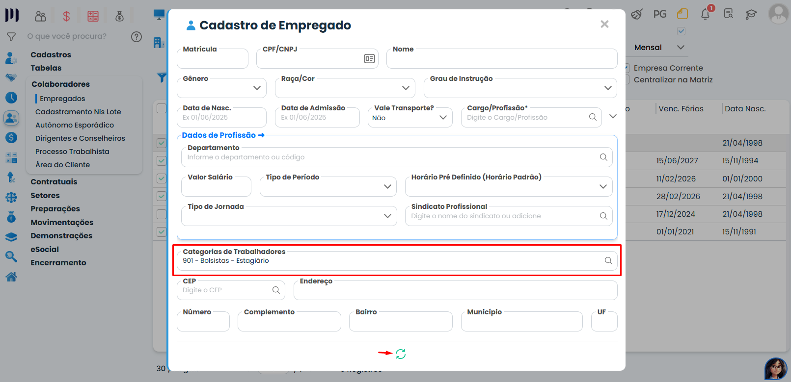Viewport: 791px width, 382px height.
Task: Open the clock icon in left sidebar
Action: tap(11, 98)
